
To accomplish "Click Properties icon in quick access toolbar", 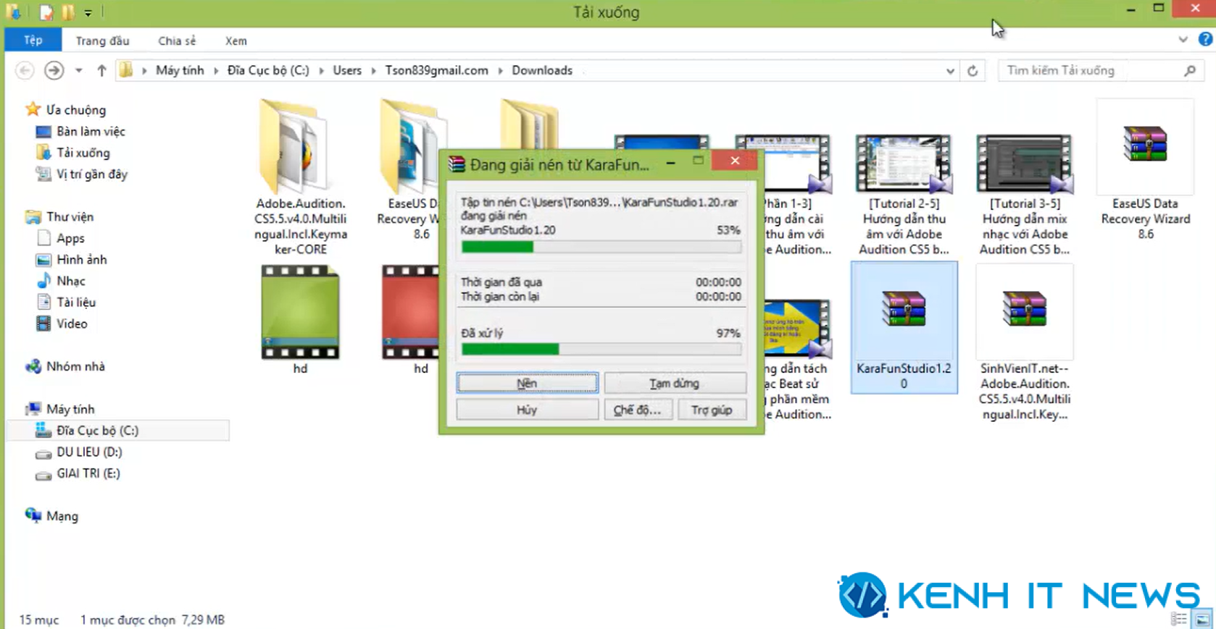I will (46, 12).
